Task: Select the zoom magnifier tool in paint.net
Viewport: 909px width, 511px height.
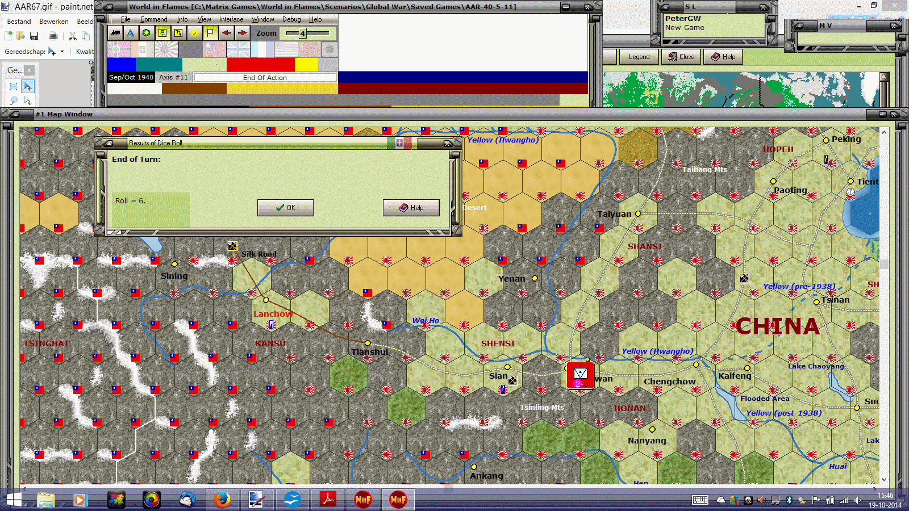Action: [x=14, y=100]
